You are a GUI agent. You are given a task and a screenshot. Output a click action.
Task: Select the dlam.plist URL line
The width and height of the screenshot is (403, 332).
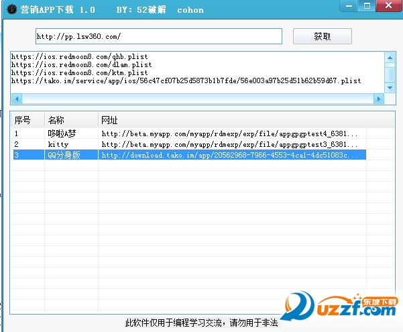pyautogui.click(x=82, y=64)
